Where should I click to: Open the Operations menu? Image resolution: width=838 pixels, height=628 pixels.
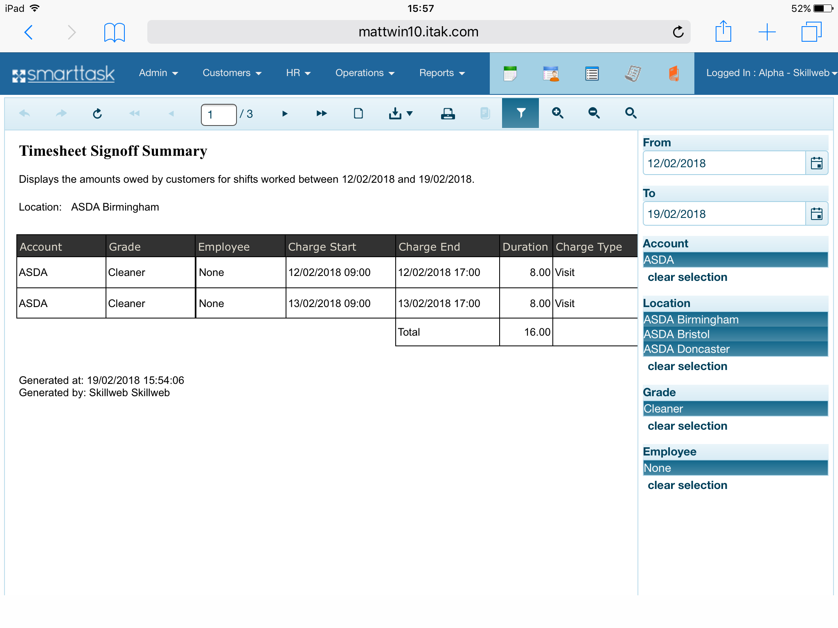365,73
